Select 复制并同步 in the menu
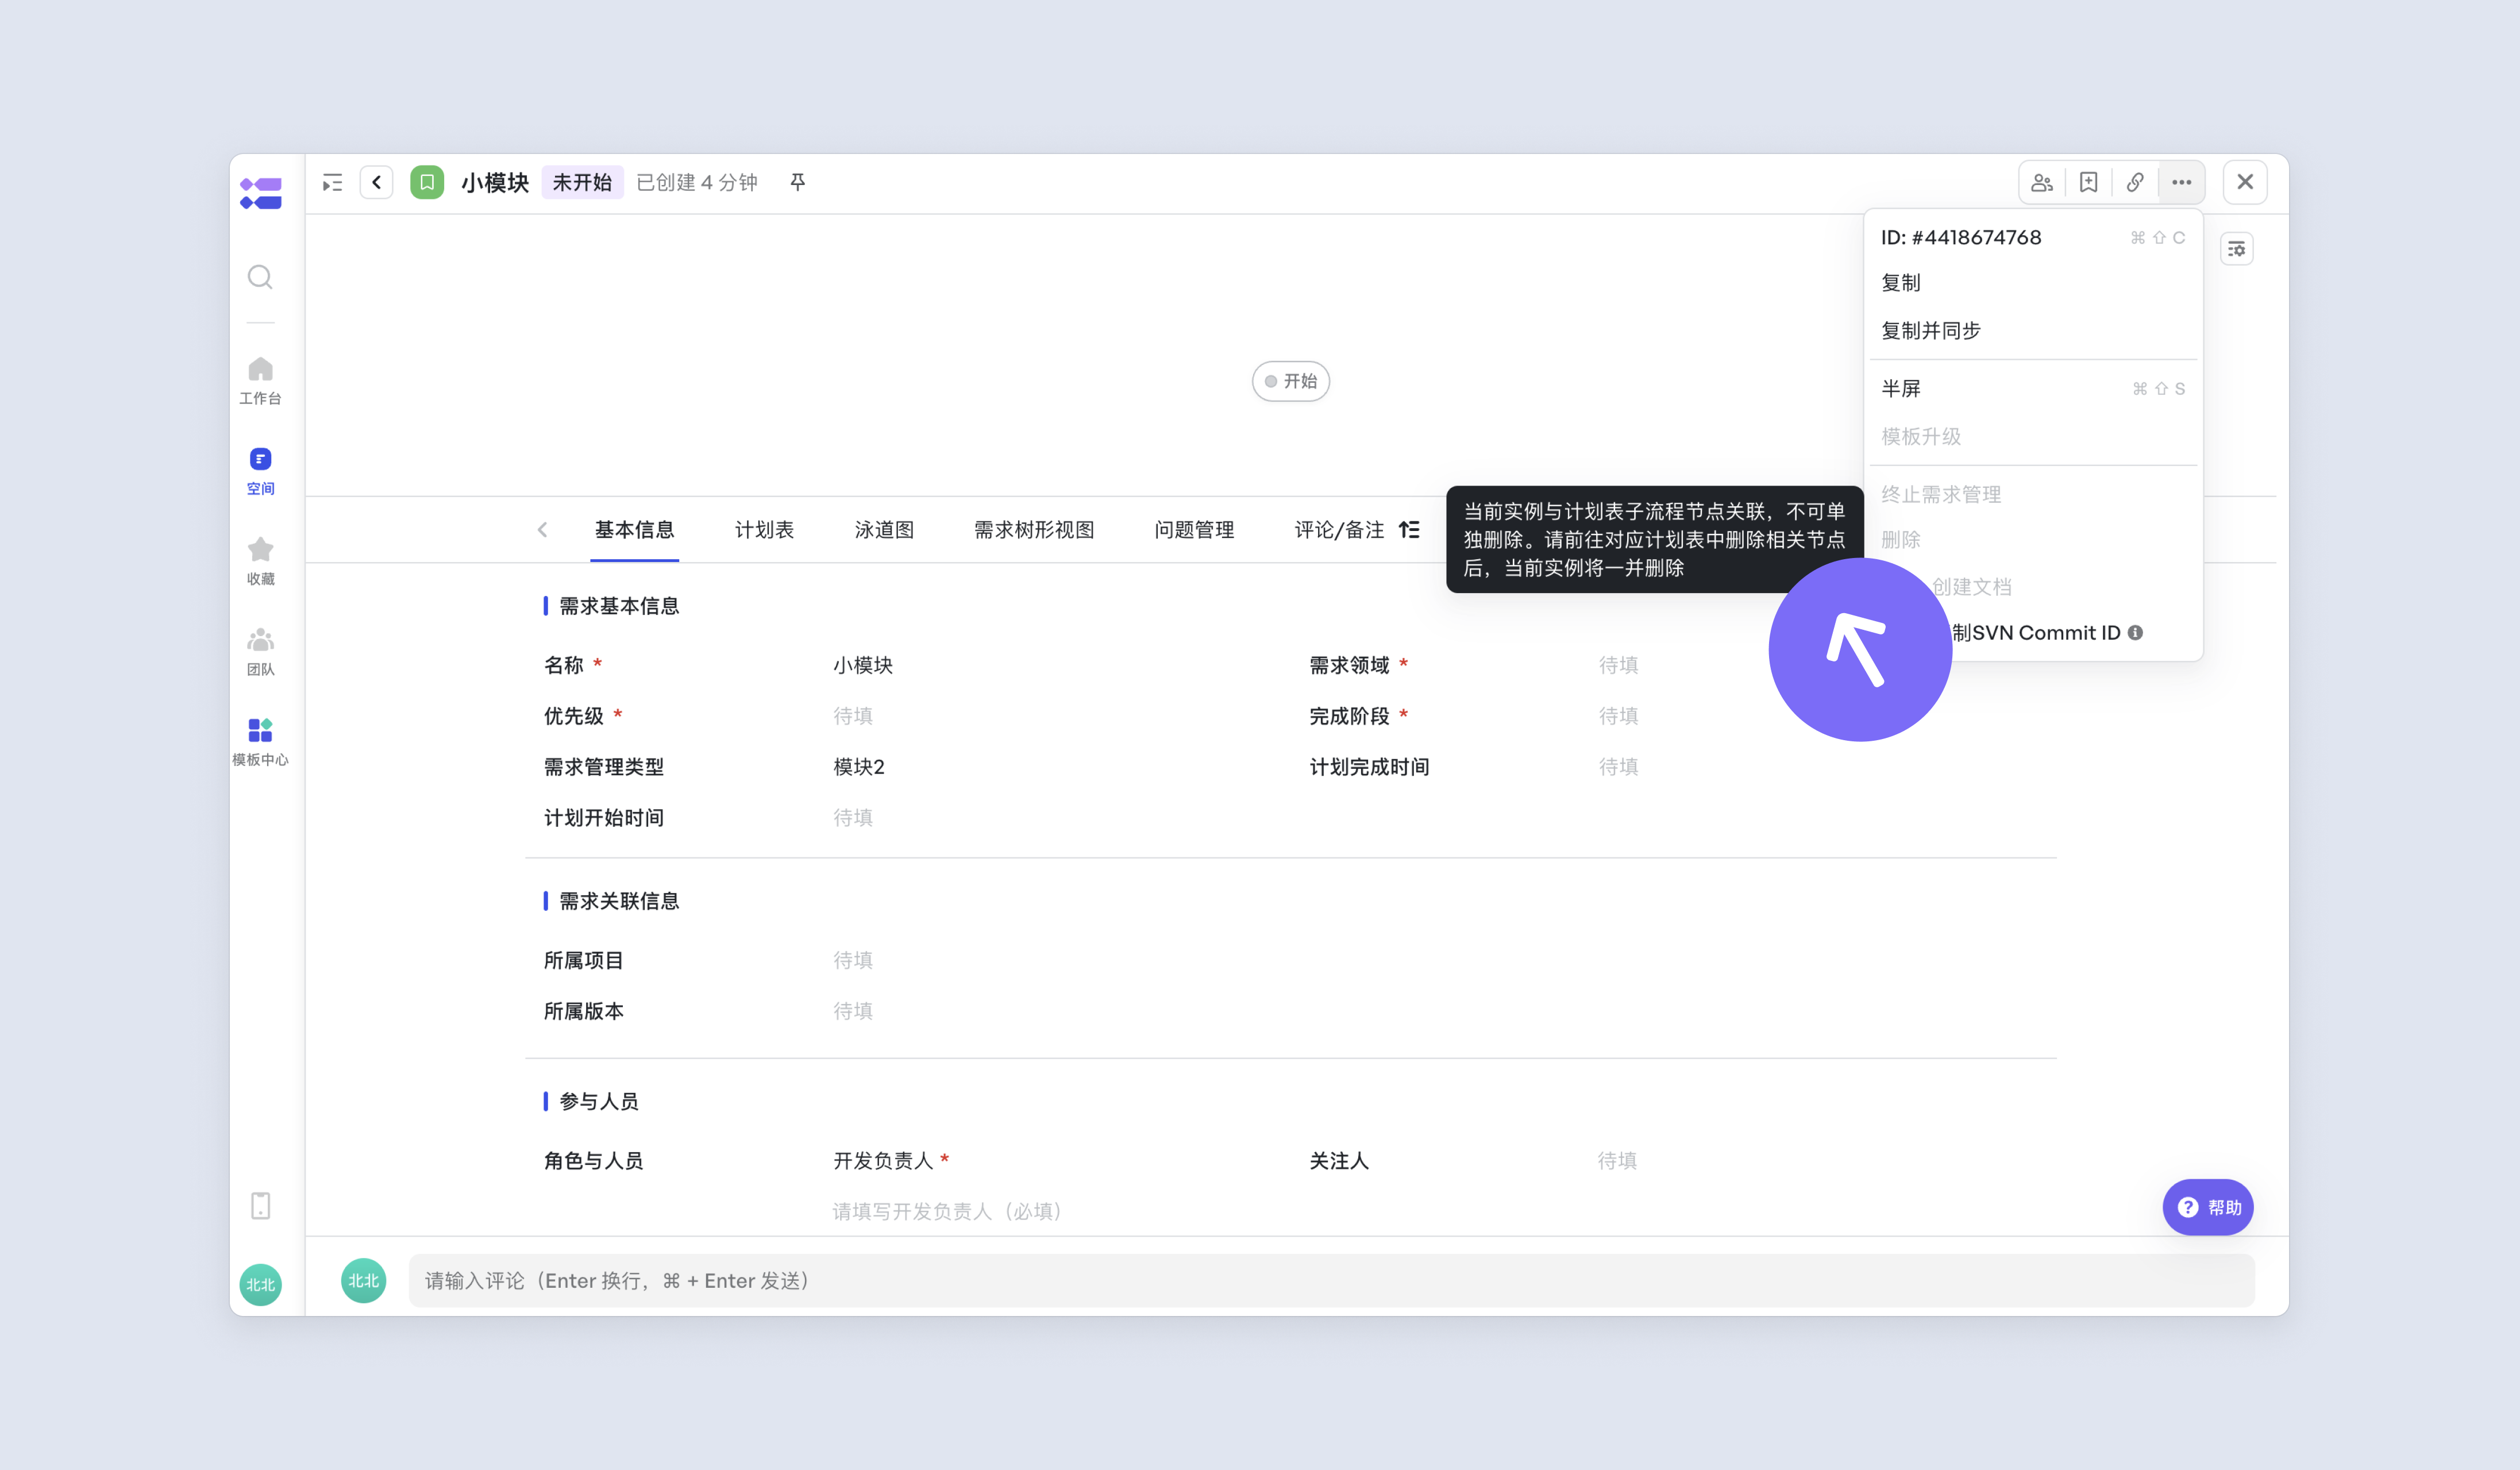This screenshot has height=1470, width=2520. 2032,331
